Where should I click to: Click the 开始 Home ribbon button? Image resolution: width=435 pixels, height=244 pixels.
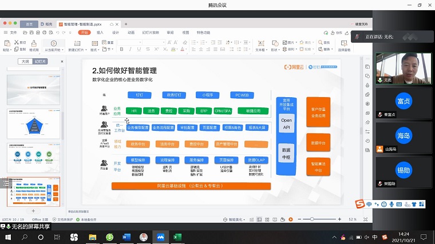(84, 33)
